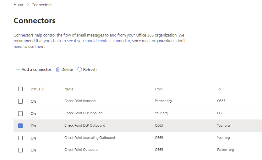
Task: Click the On status of Check Point Inbound
Action: coord(33,101)
